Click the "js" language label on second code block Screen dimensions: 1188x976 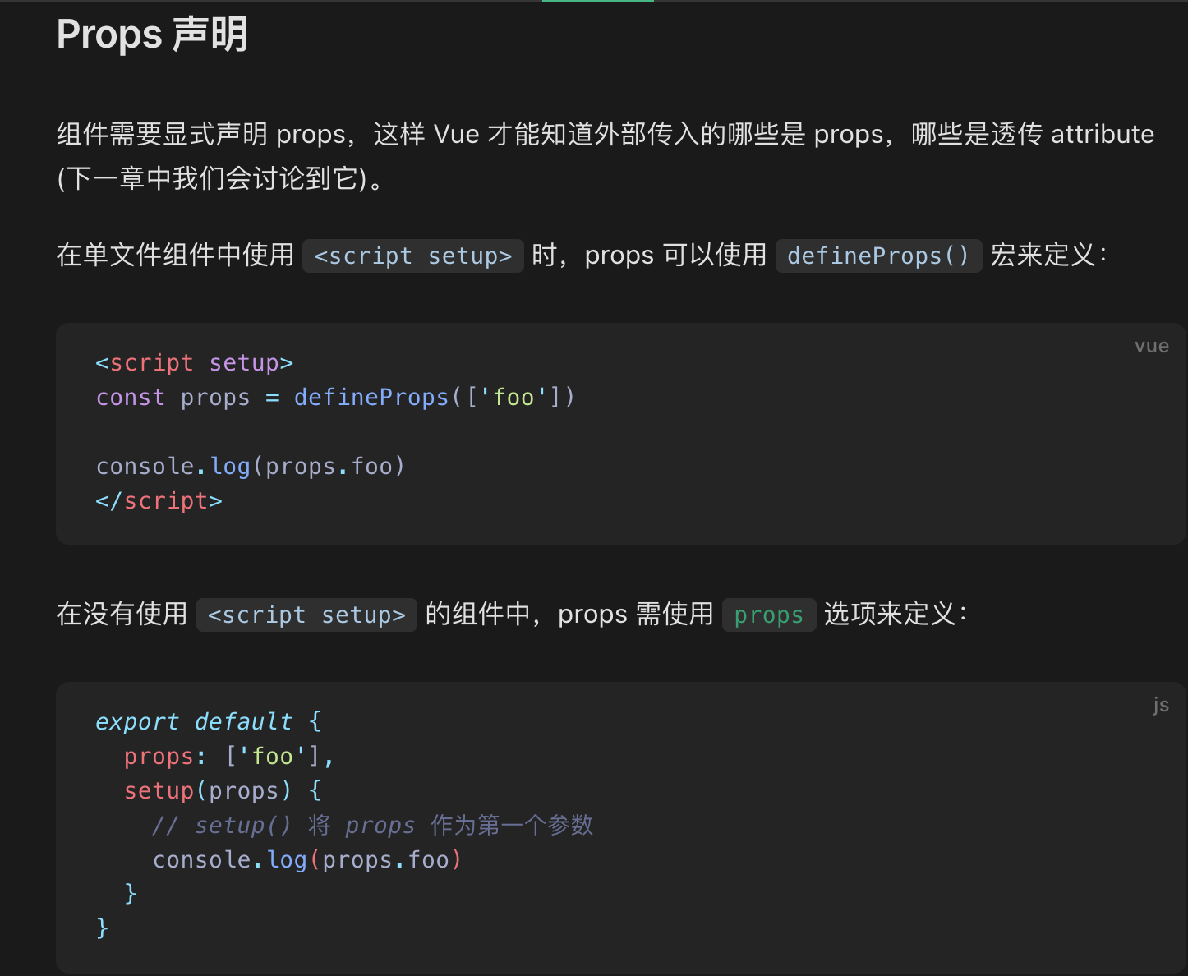pos(1160,705)
